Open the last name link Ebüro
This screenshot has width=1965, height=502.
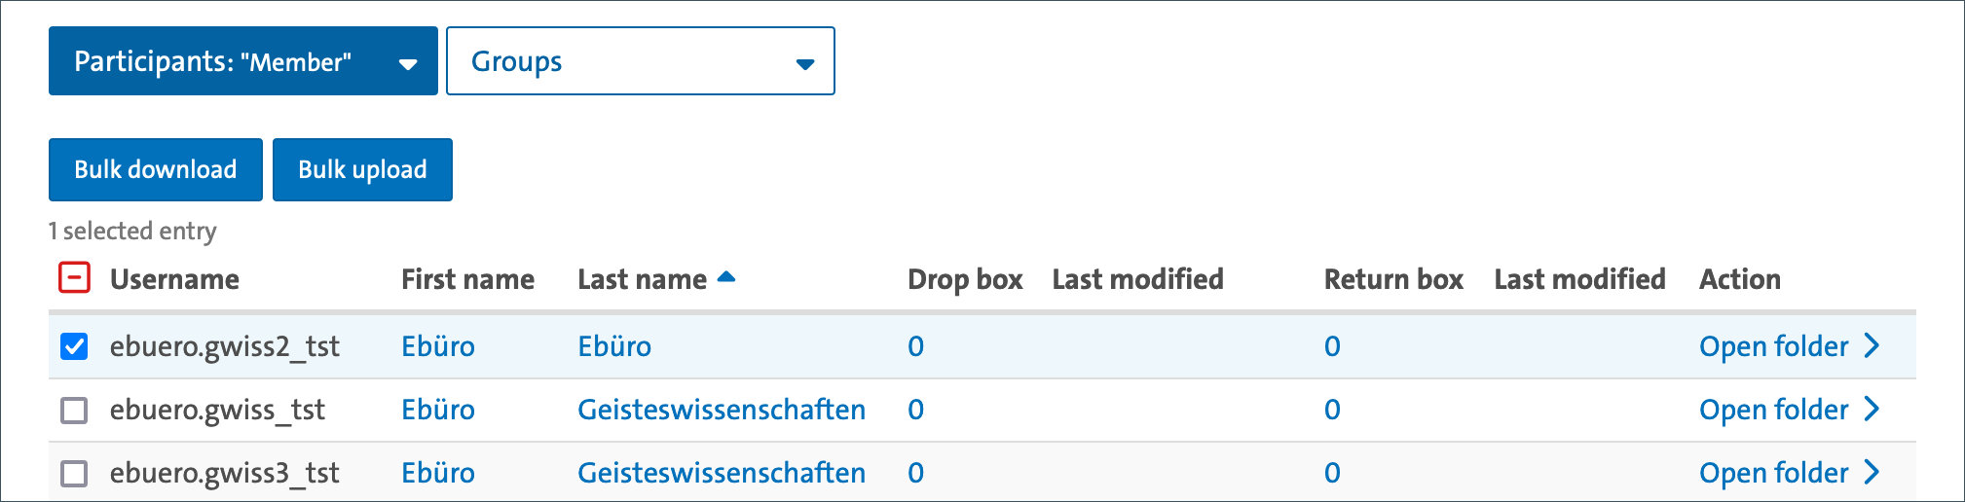pos(614,346)
